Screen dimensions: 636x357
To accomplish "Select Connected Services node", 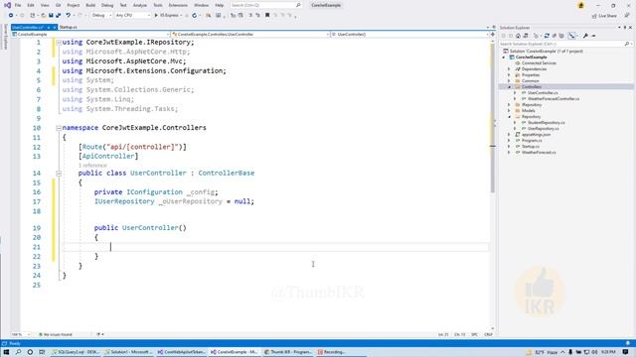I will [x=539, y=63].
